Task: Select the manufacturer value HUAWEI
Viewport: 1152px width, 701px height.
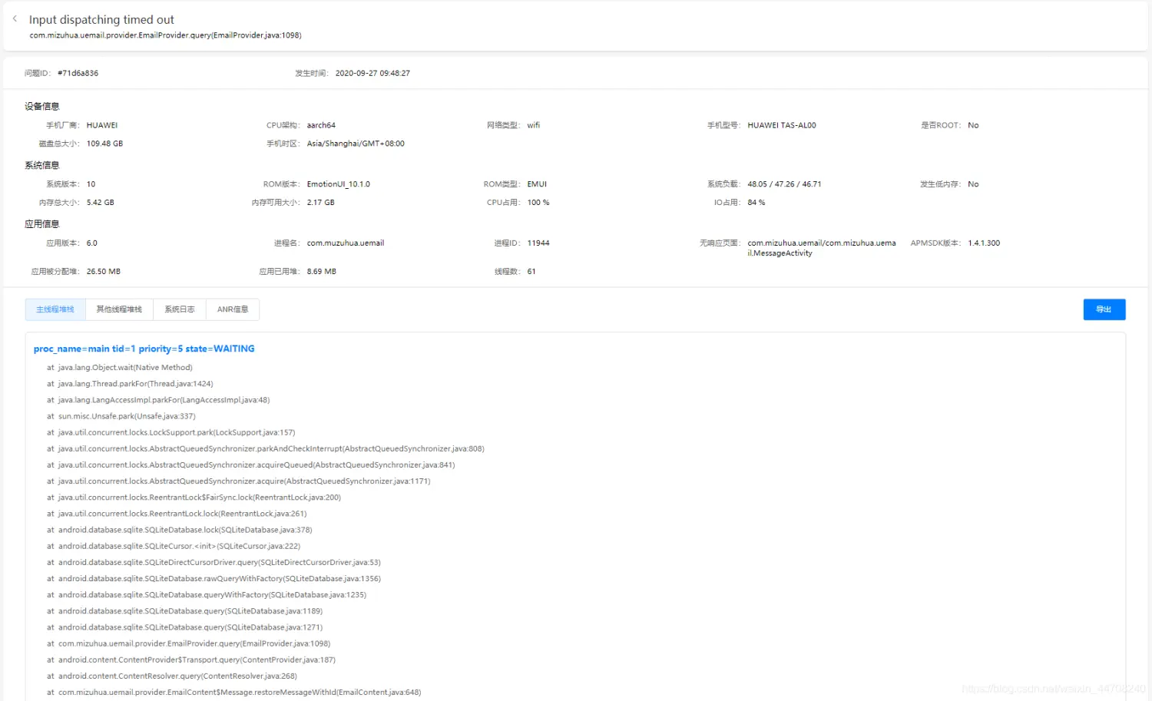Action: point(102,125)
